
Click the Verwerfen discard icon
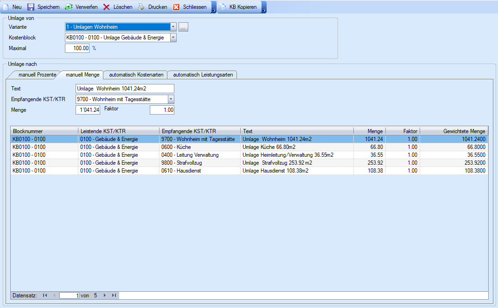click(x=69, y=6)
